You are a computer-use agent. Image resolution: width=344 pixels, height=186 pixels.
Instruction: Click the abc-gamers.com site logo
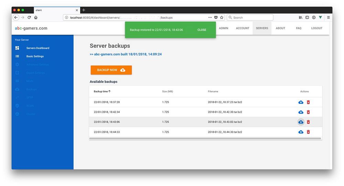31,28
